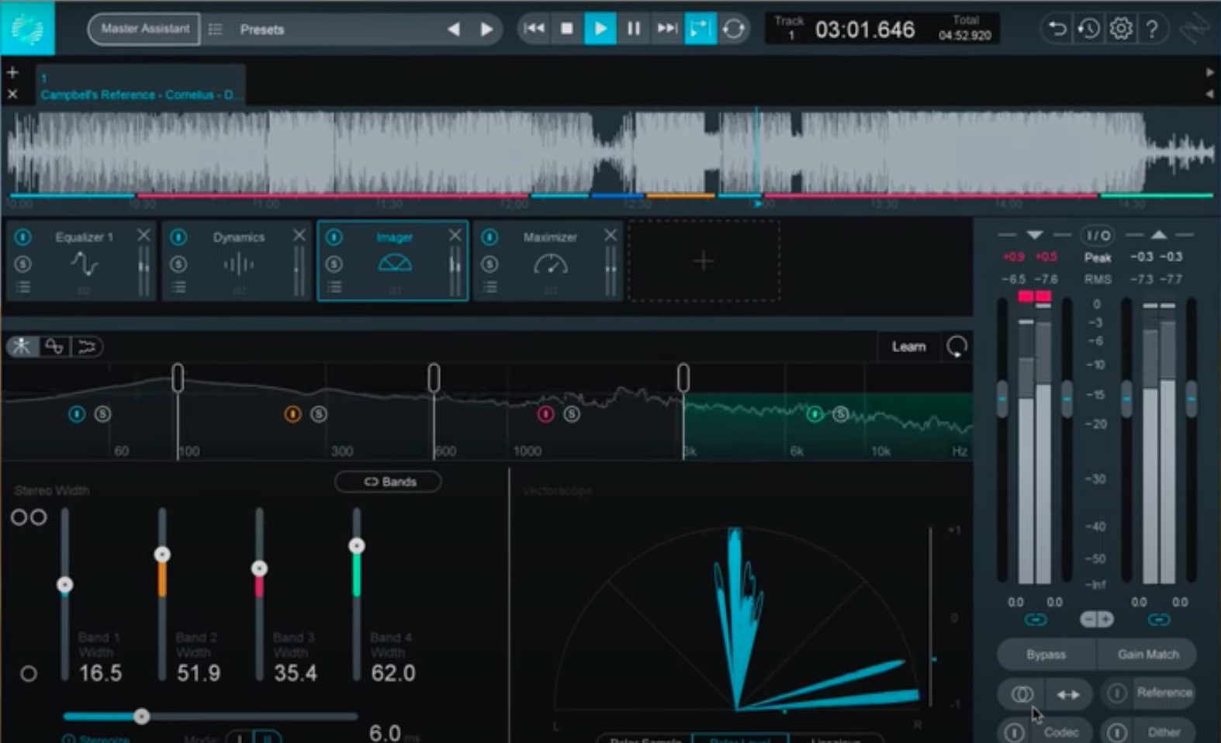Toggle Dynamics module power button
1221x743 pixels.
178,237
